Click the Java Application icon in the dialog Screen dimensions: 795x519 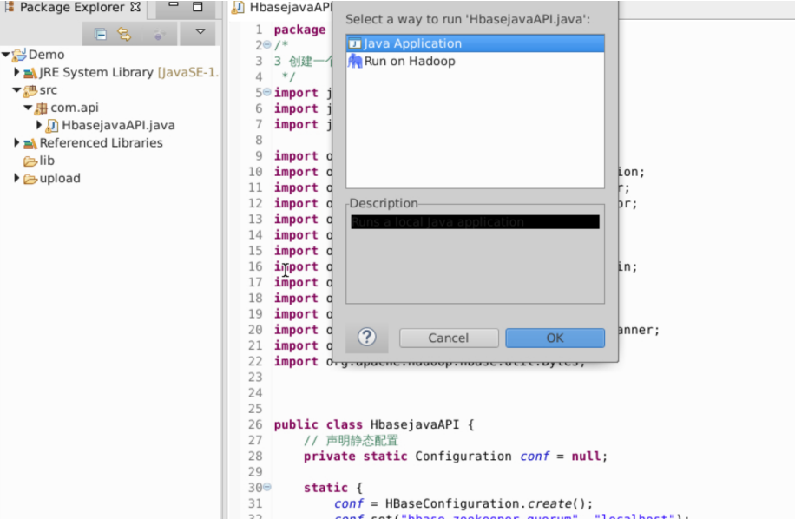354,43
